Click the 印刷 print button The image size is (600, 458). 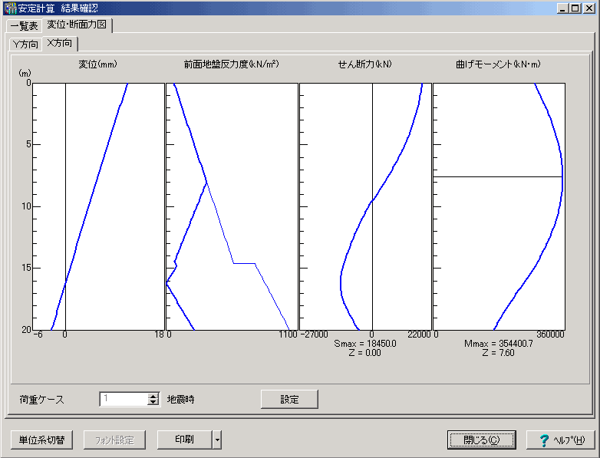pos(184,440)
